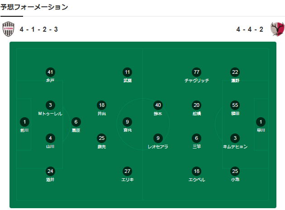The width and height of the screenshot is (285, 210).
Task: Select number 41 永戸 player marker
Action: pos(50,72)
